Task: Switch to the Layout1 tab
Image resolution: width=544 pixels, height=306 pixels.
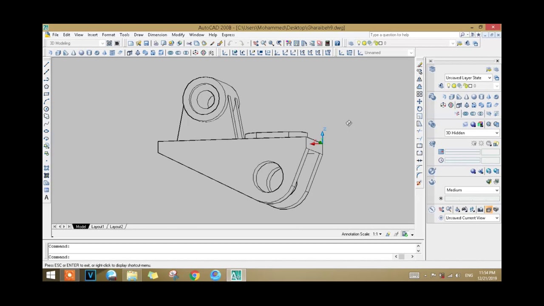Action: tap(97, 227)
